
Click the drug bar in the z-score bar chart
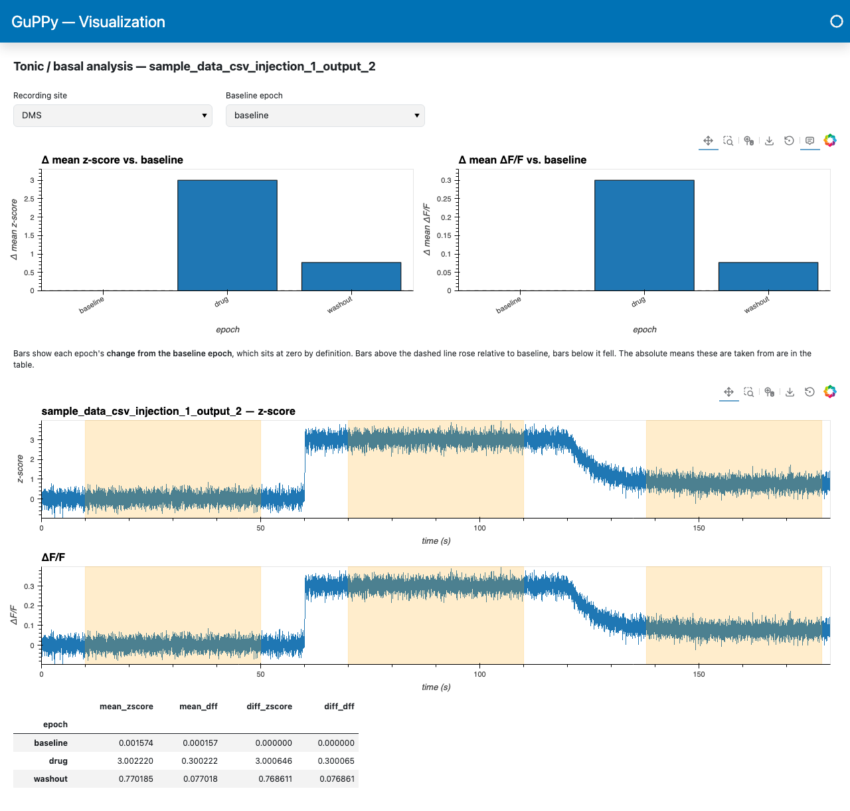pos(227,235)
